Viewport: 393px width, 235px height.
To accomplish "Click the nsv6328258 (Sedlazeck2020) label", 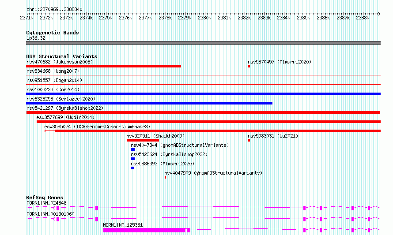I will (61, 99).
